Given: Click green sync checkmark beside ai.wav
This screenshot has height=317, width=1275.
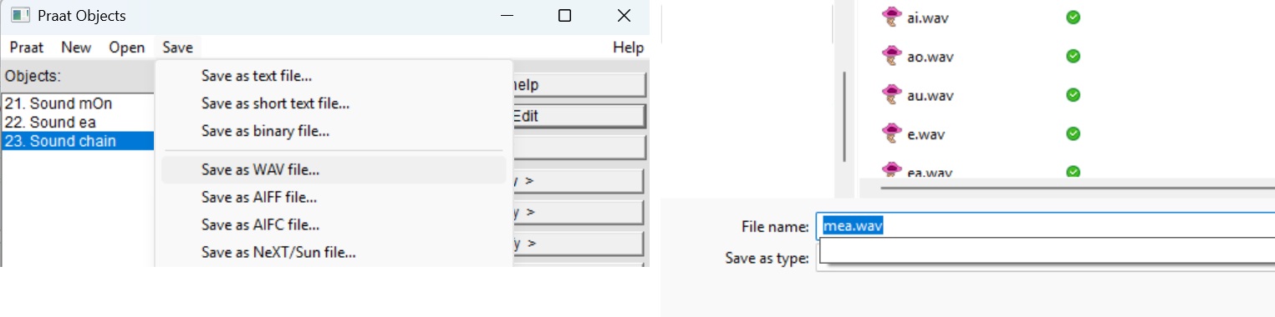Looking at the screenshot, I should pyautogui.click(x=1074, y=17).
